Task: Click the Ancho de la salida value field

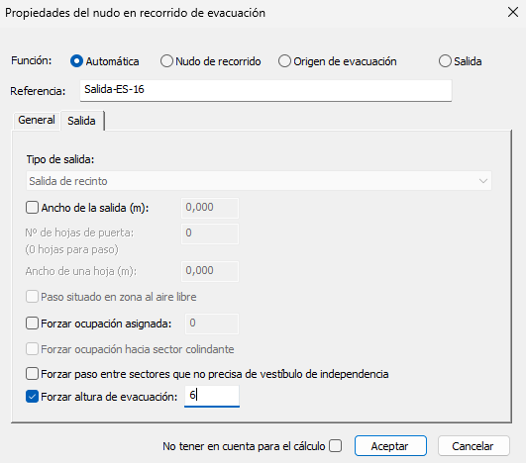Action: (210, 208)
